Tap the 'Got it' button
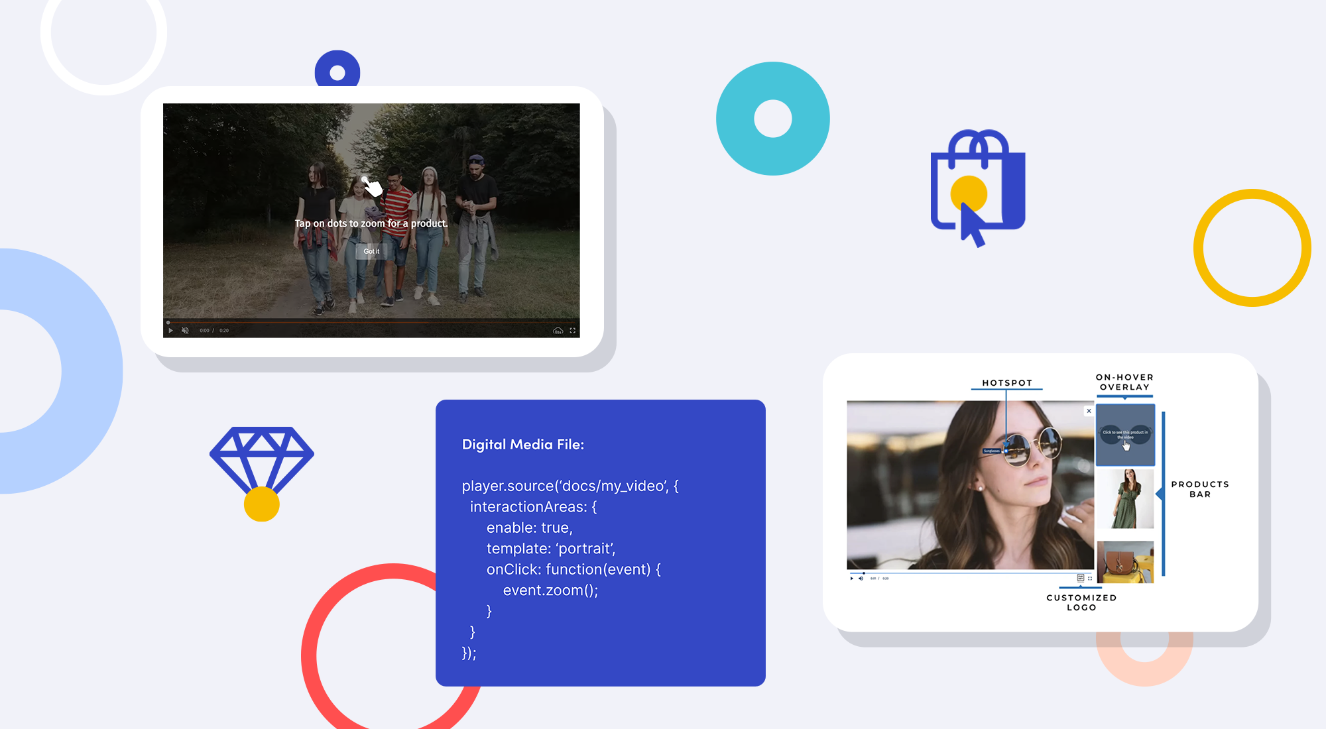The width and height of the screenshot is (1326, 729). coord(371,251)
